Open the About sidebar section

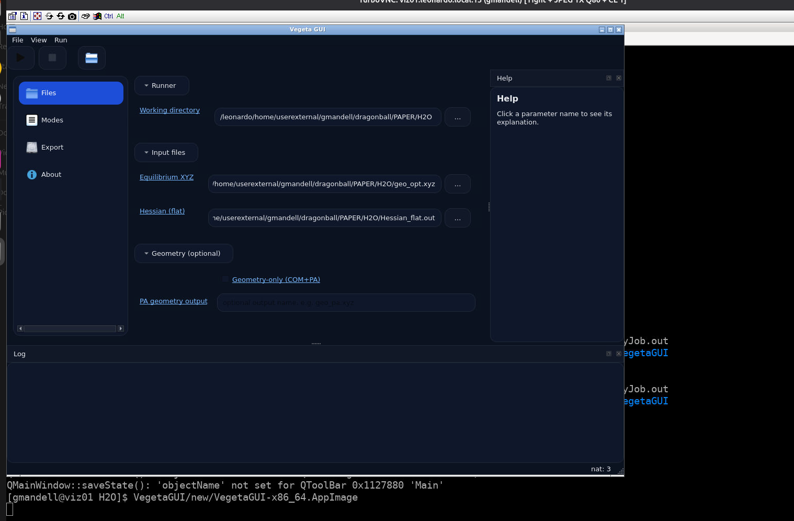point(71,175)
